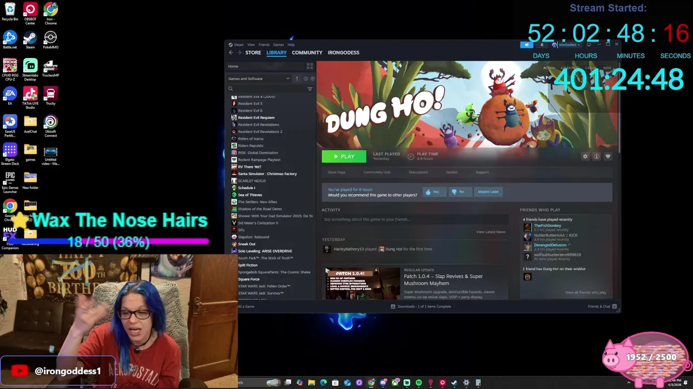Select Sea of Thieves in library list
The height and width of the screenshot is (389, 693).
point(250,195)
